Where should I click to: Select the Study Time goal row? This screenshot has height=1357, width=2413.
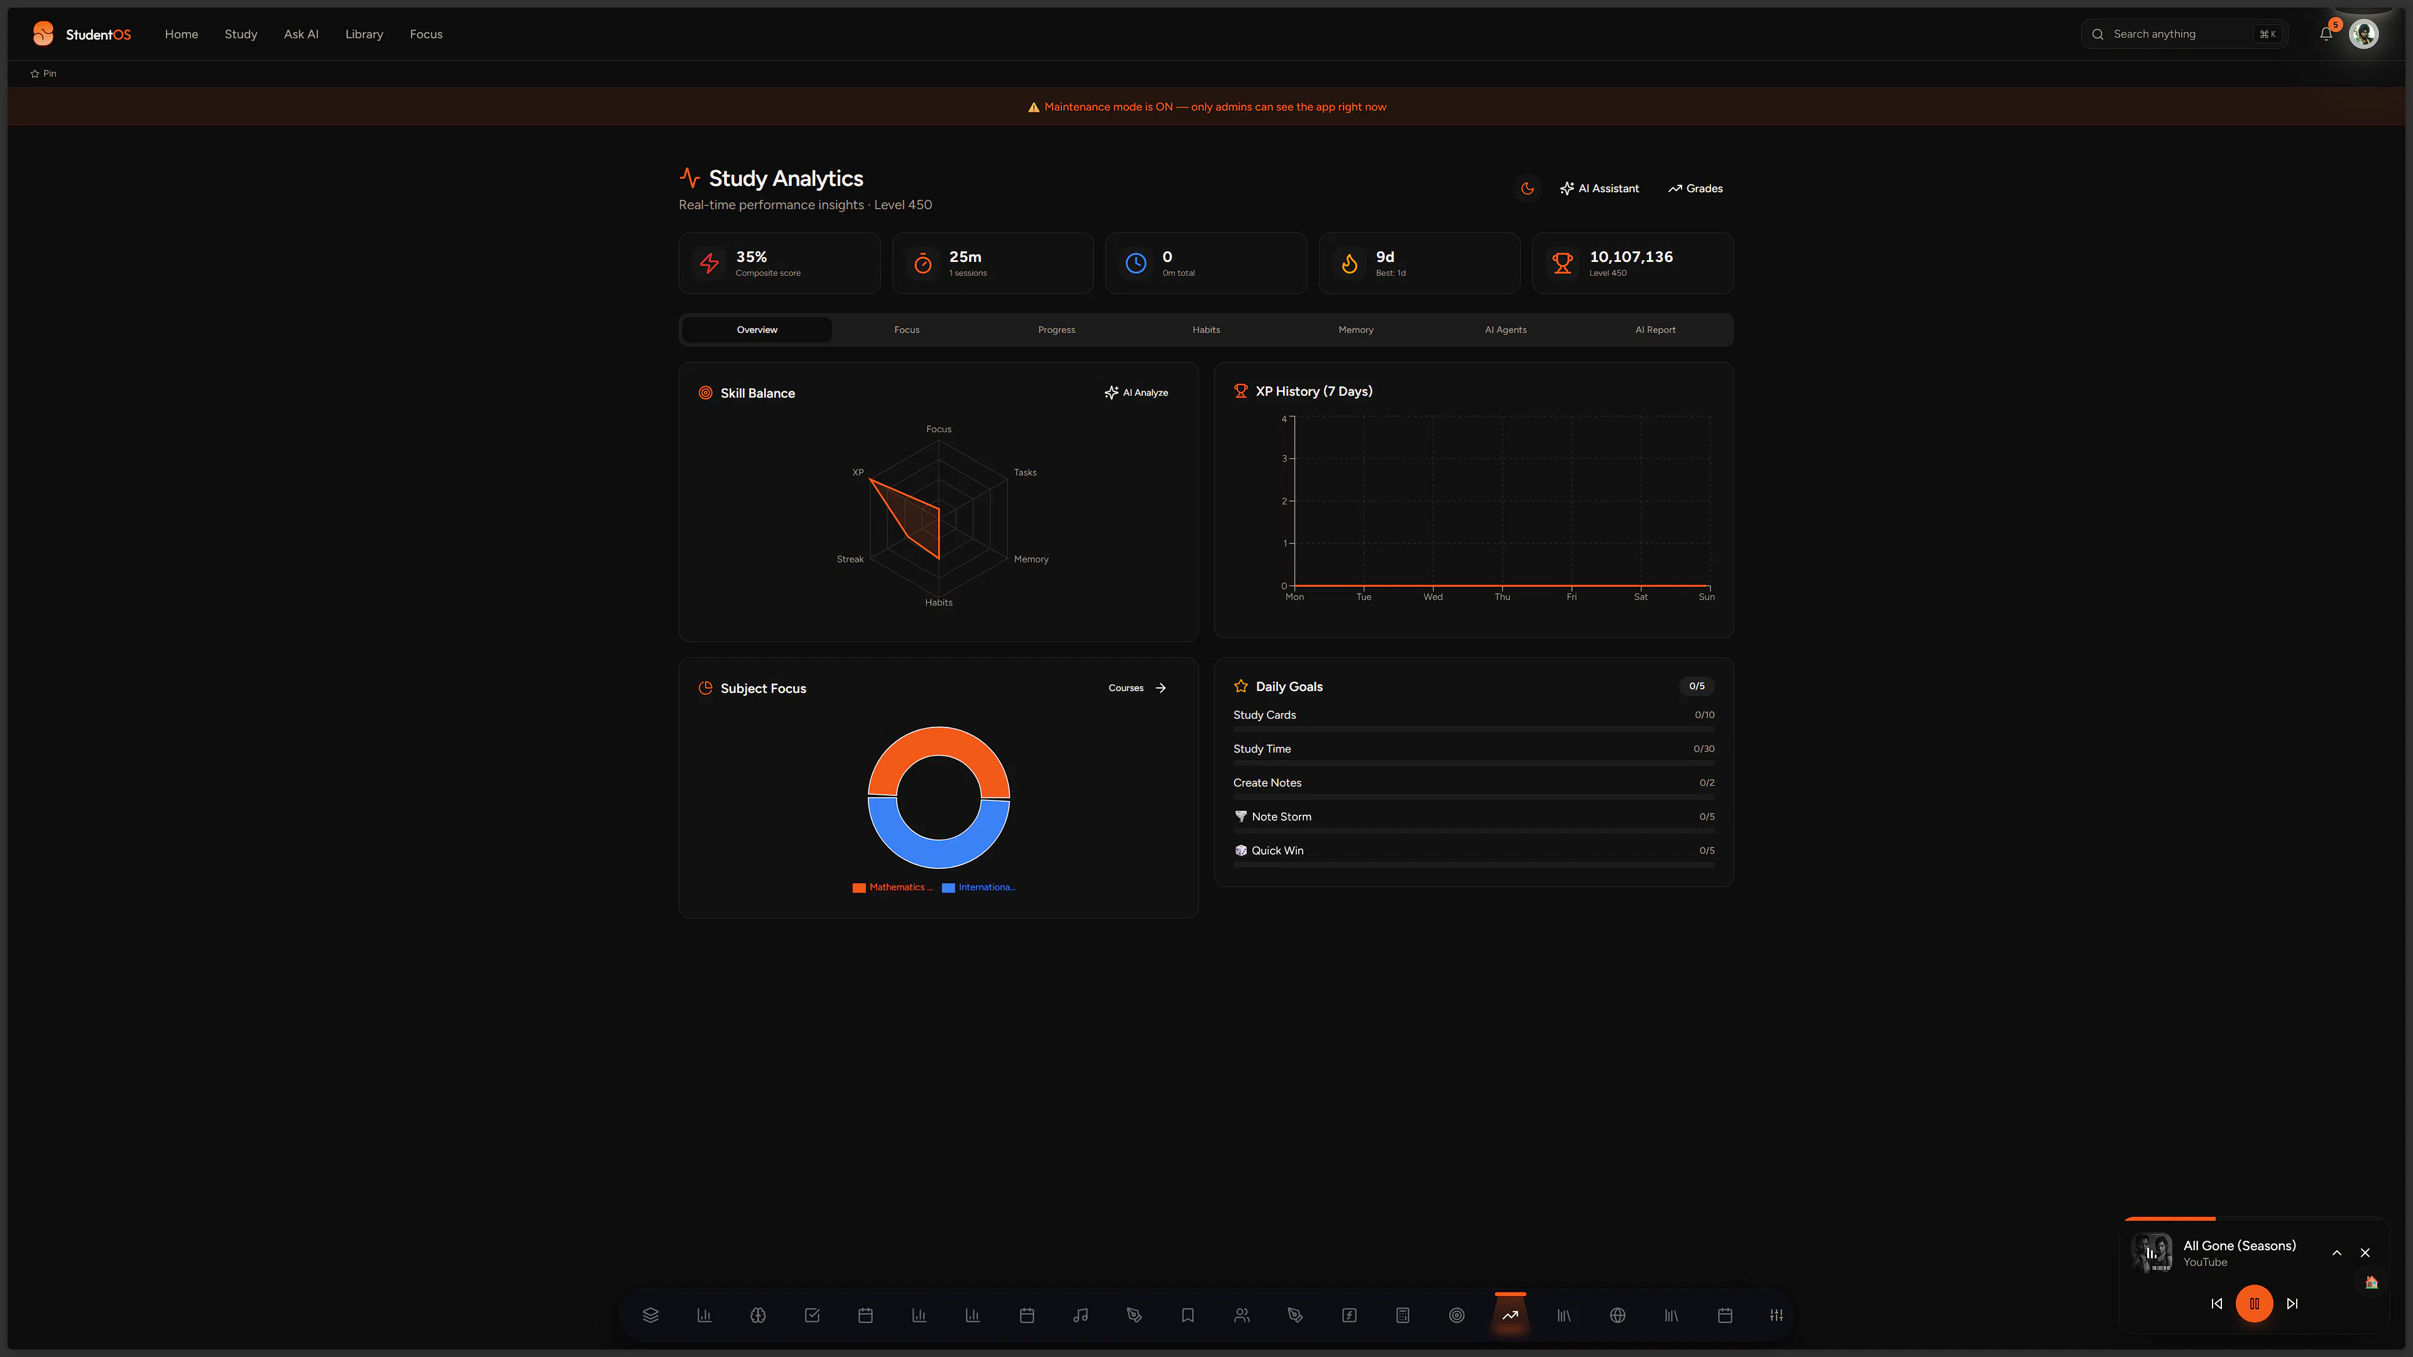tap(1474, 753)
